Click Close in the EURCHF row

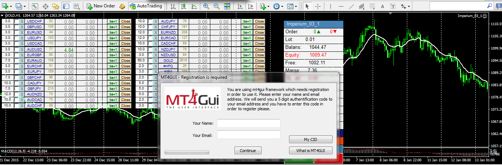pyautogui.click(x=125, y=66)
